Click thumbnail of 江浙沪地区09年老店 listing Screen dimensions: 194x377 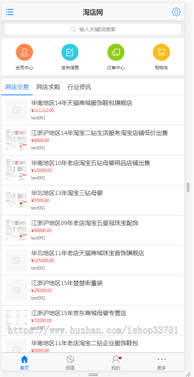point(16,230)
